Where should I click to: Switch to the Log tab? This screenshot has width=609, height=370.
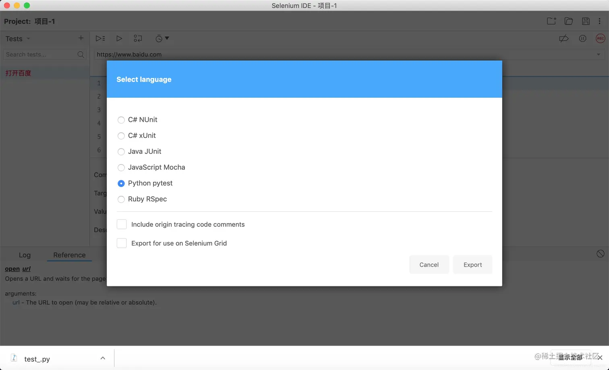25,255
